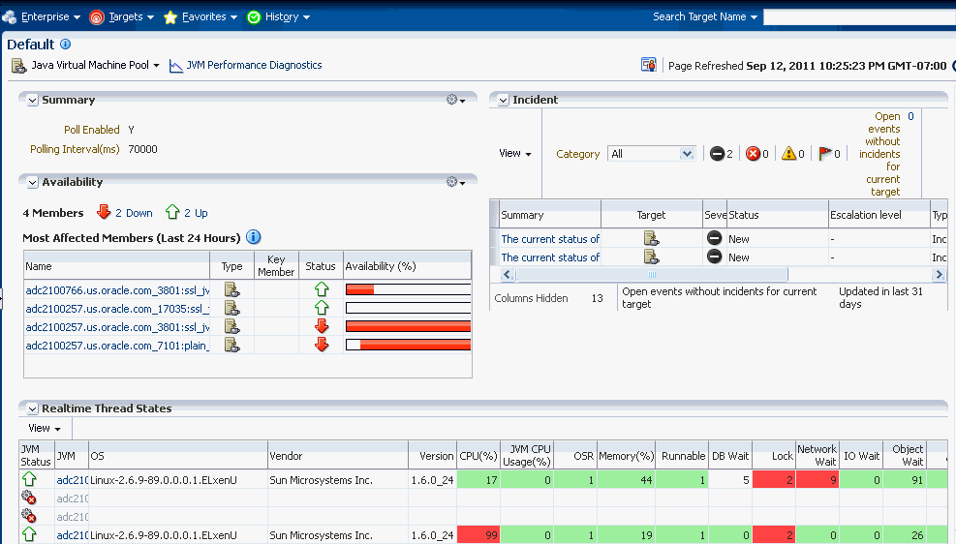Viewport: 956px width, 544px height.
Task: Click the search target name input field
Action: pyautogui.click(x=860, y=17)
